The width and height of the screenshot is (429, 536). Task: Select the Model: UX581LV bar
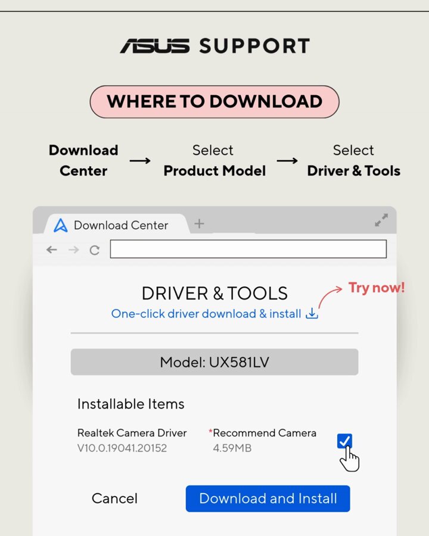point(214,362)
